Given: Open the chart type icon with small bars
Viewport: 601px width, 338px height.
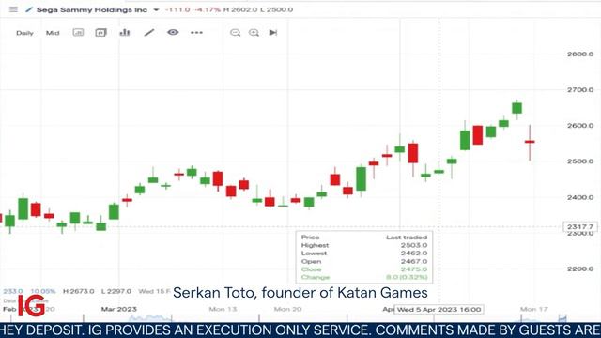Looking at the screenshot, I should 78,33.
